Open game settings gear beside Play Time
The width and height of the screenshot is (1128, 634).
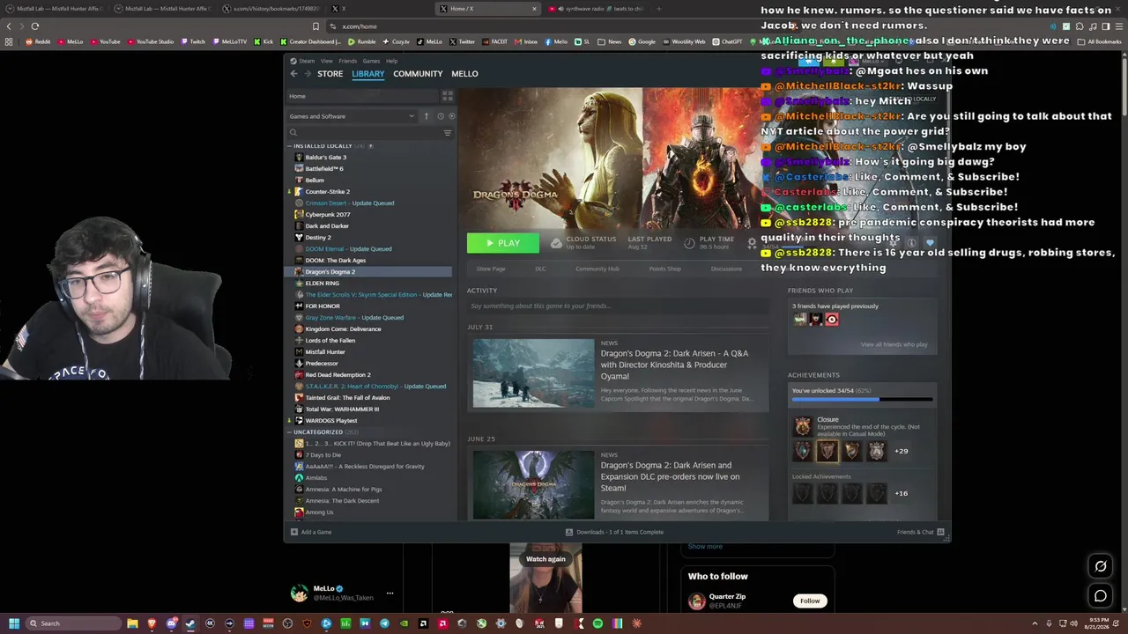[x=752, y=242]
